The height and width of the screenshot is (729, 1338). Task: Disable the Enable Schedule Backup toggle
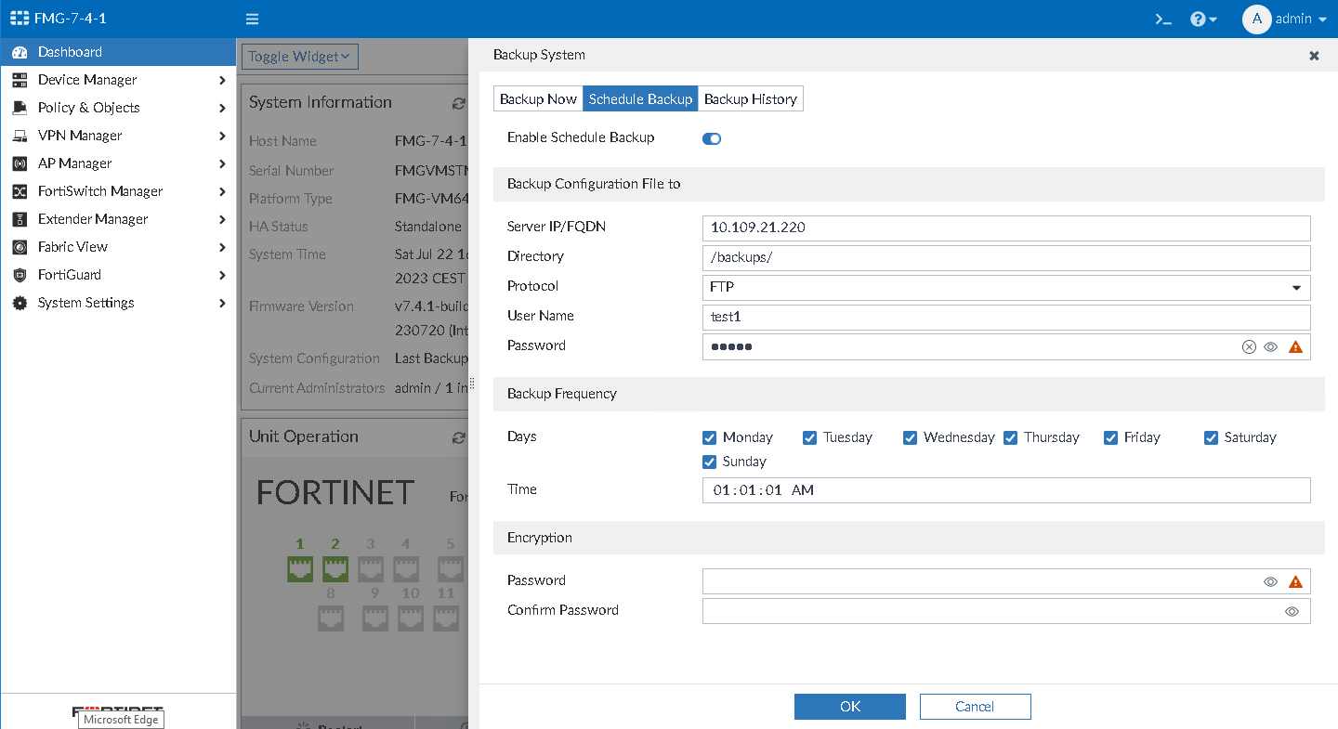(711, 137)
